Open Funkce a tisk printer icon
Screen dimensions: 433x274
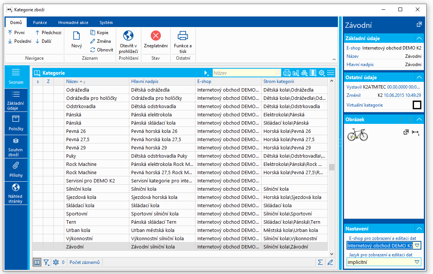point(183,36)
